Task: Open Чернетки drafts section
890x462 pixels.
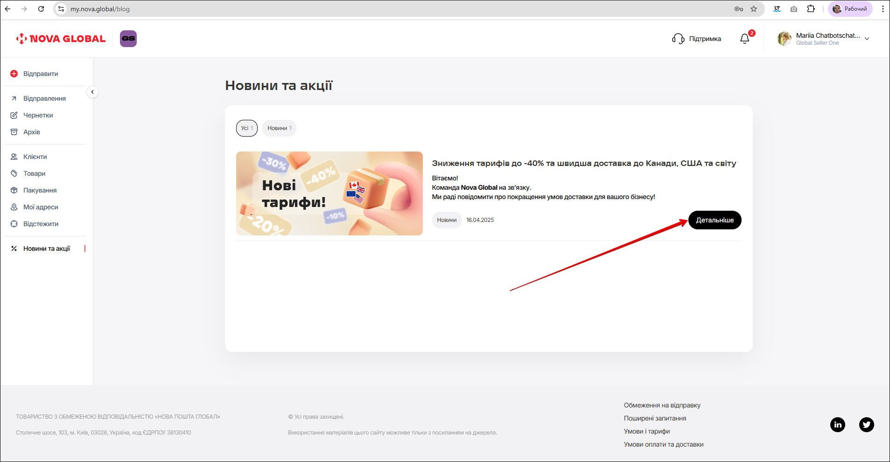Action: tap(38, 115)
